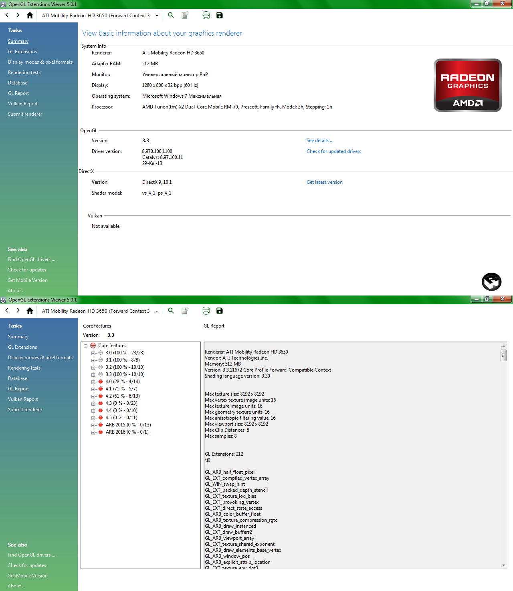
Task: Click the forward arrow in the GL Report window toolbar
Action: click(x=18, y=311)
